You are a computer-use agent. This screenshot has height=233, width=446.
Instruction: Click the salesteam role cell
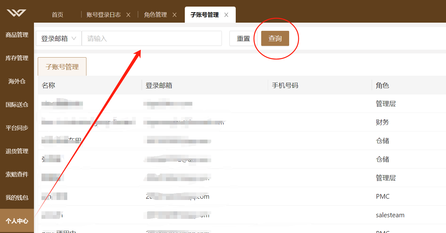click(x=390, y=215)
